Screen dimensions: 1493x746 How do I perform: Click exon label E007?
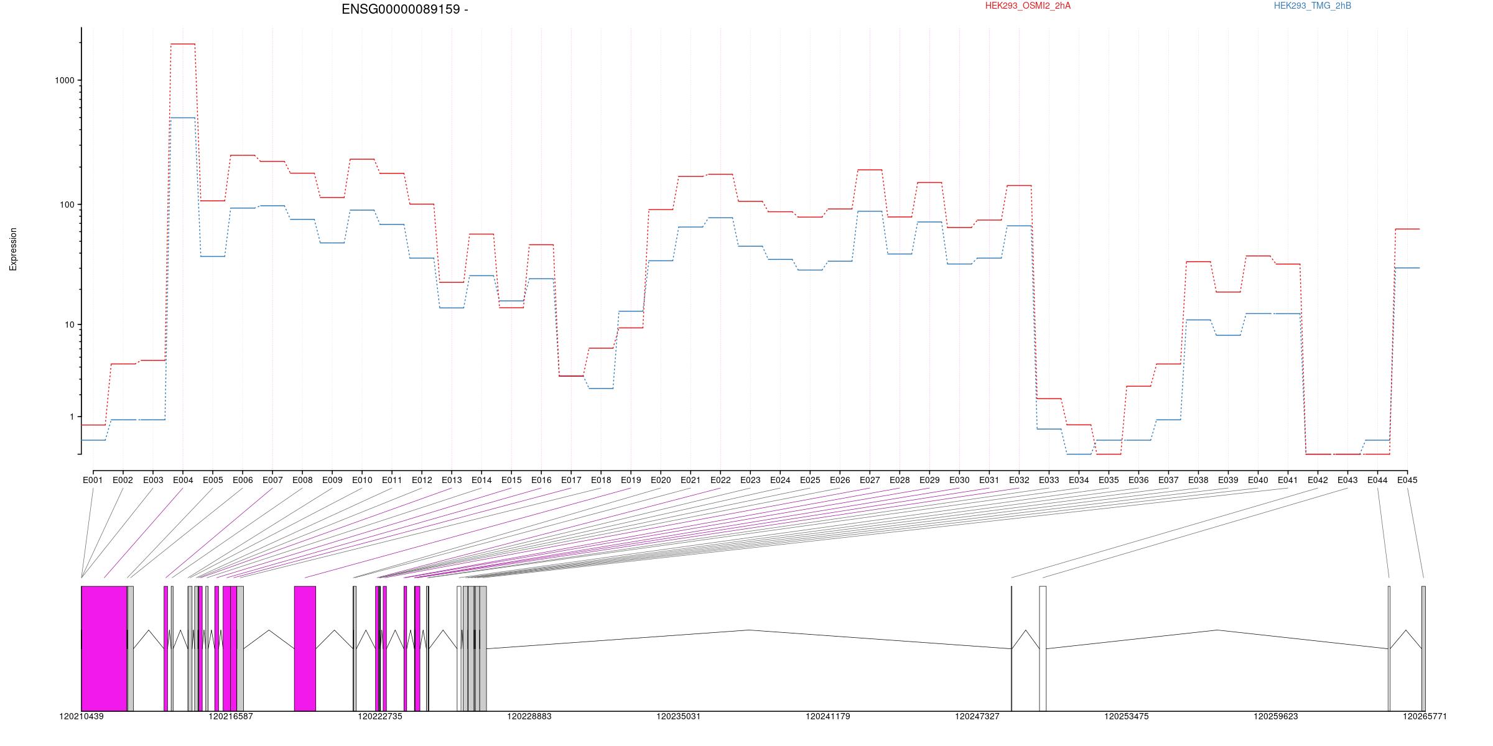(x=272, y=480)
